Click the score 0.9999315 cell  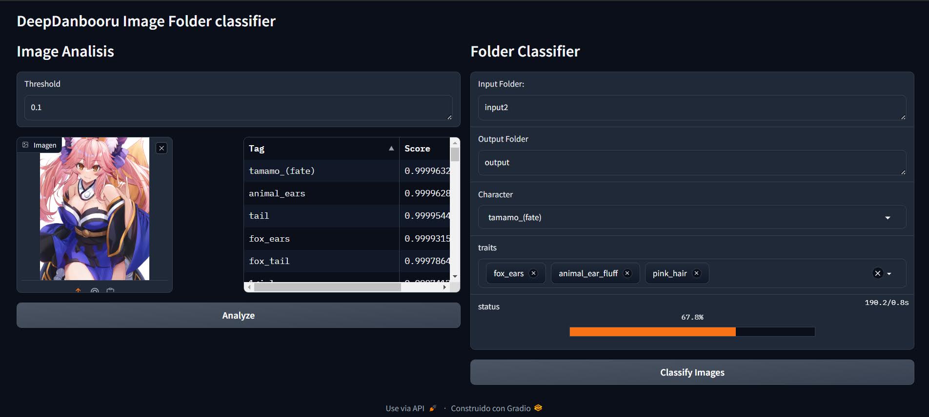(425, 239)
